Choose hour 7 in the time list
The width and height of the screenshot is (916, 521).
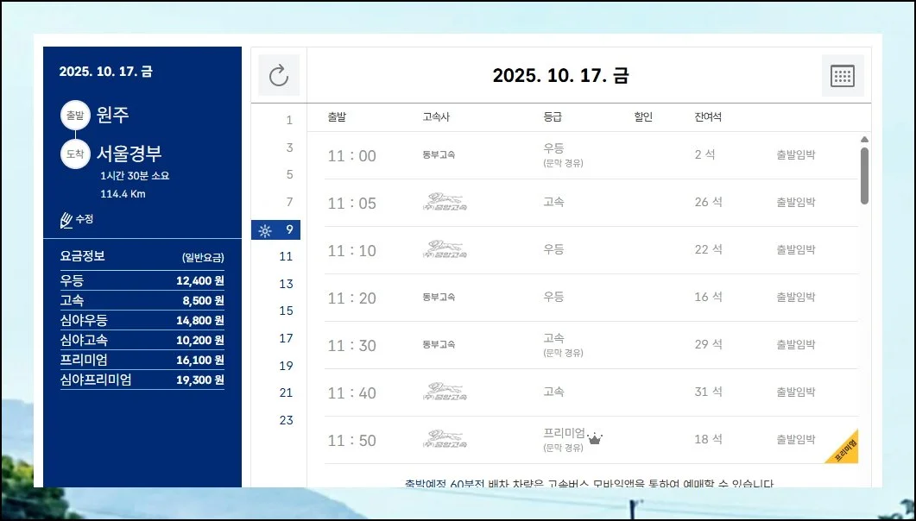coord(289,202)
